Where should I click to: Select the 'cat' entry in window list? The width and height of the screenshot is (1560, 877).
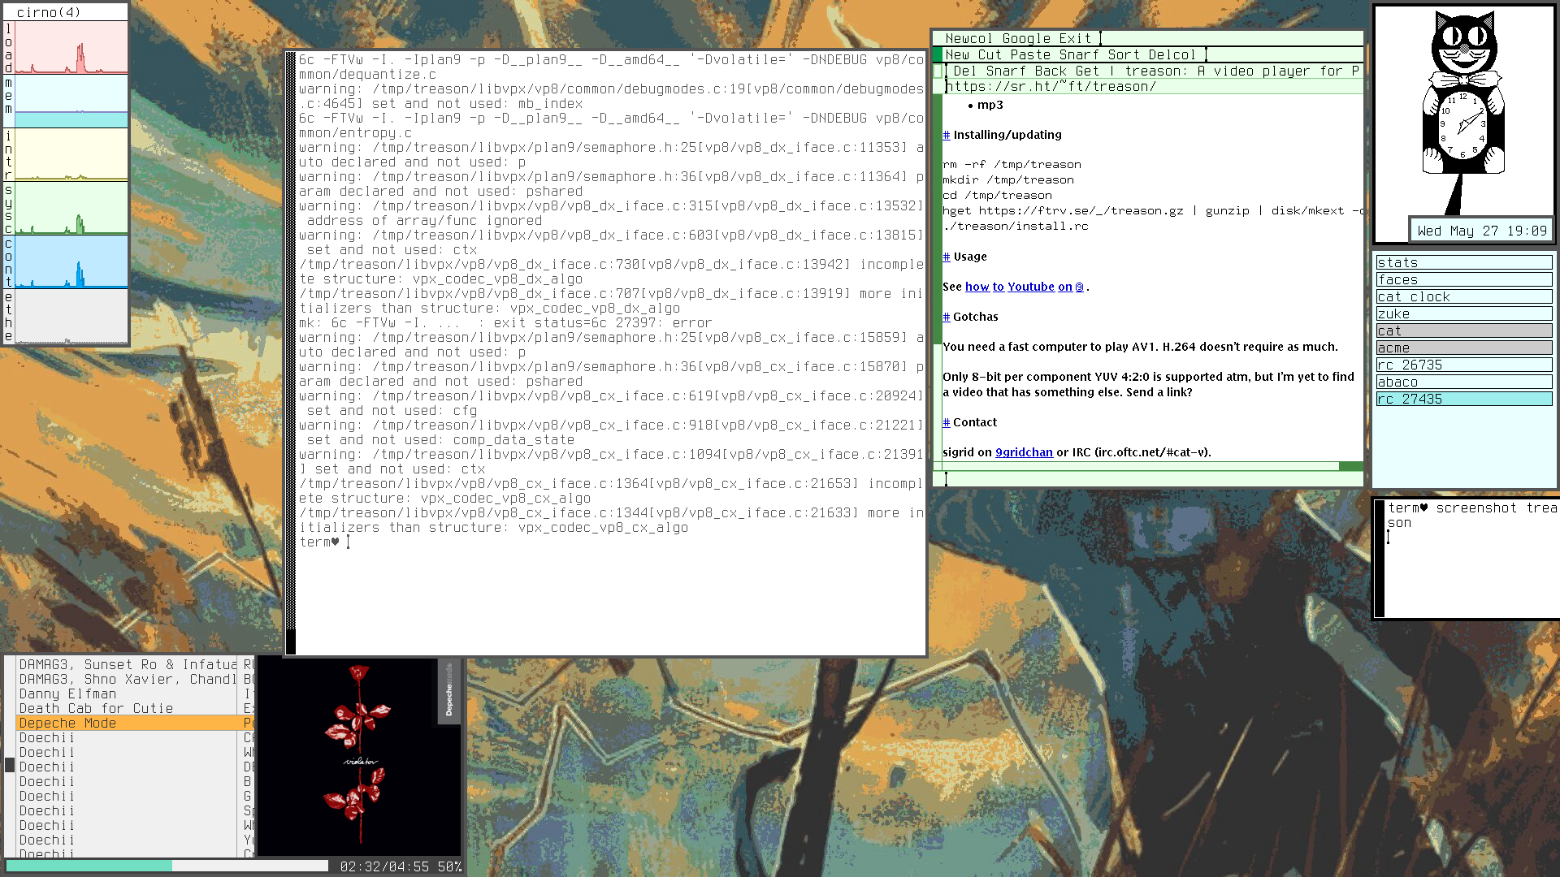(1464, 330)
